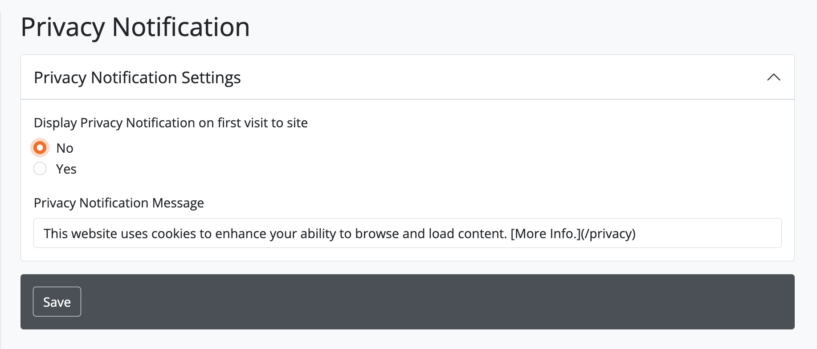817x349 pixels.
Task: Click the Privacy Notification page heading
Action: click(135, 27)
